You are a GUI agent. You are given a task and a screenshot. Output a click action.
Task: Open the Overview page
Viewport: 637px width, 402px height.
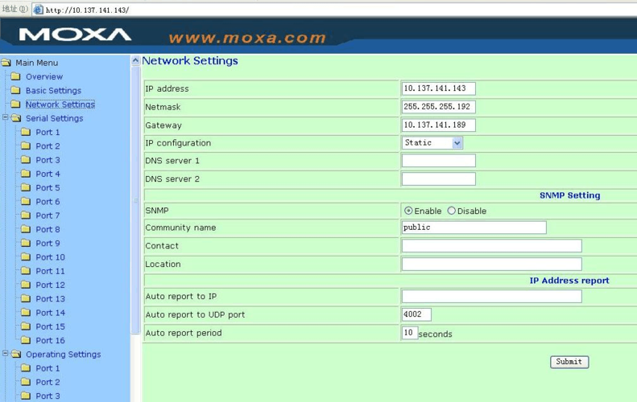[x=44, y=76]
